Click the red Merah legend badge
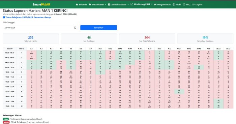Screen dimensions: 236x124 pyautogui.click(x=6, y=122)
